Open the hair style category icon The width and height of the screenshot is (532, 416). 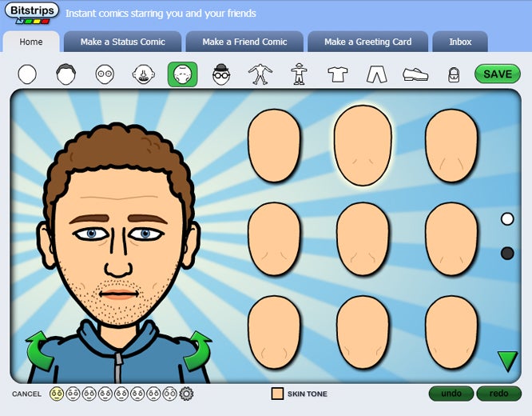[66, 74]
